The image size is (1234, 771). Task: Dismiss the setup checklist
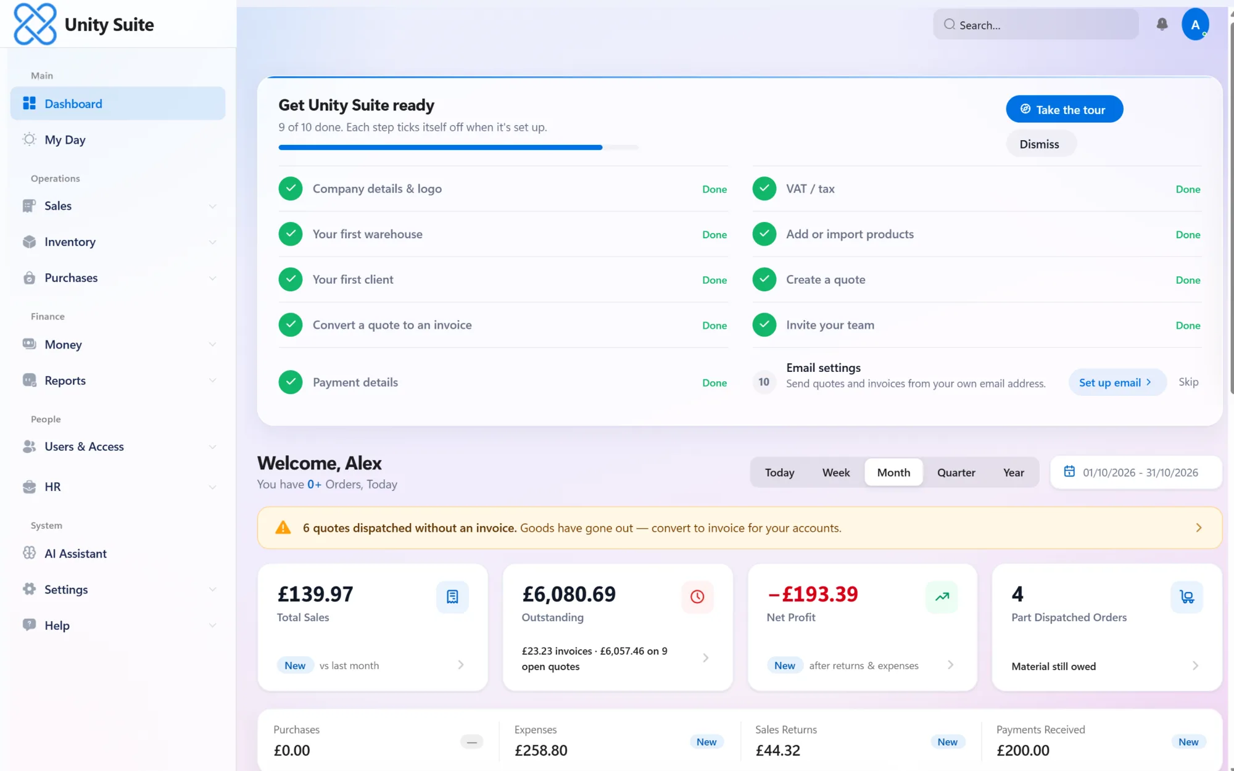[1041, 144]
